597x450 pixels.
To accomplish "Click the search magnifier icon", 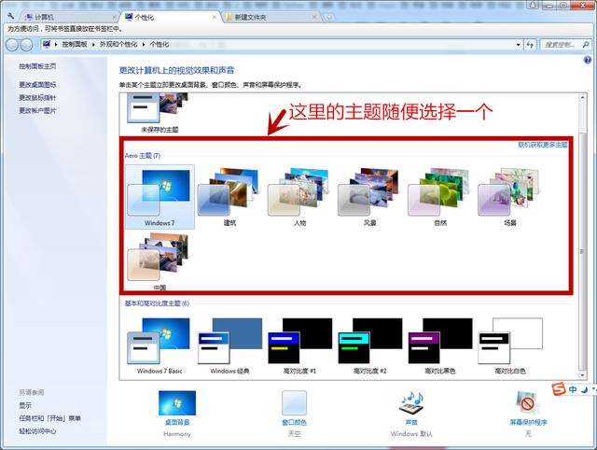I will 586,45.
